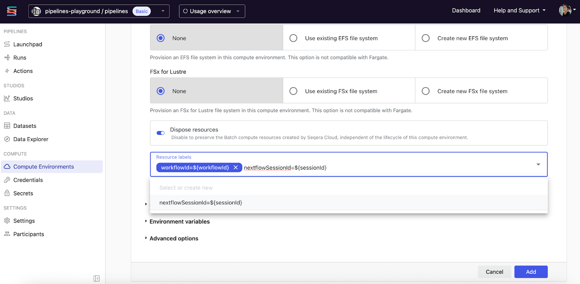
Task: Click the Data Explorer compass icon
Action: [x=7, y=139]
